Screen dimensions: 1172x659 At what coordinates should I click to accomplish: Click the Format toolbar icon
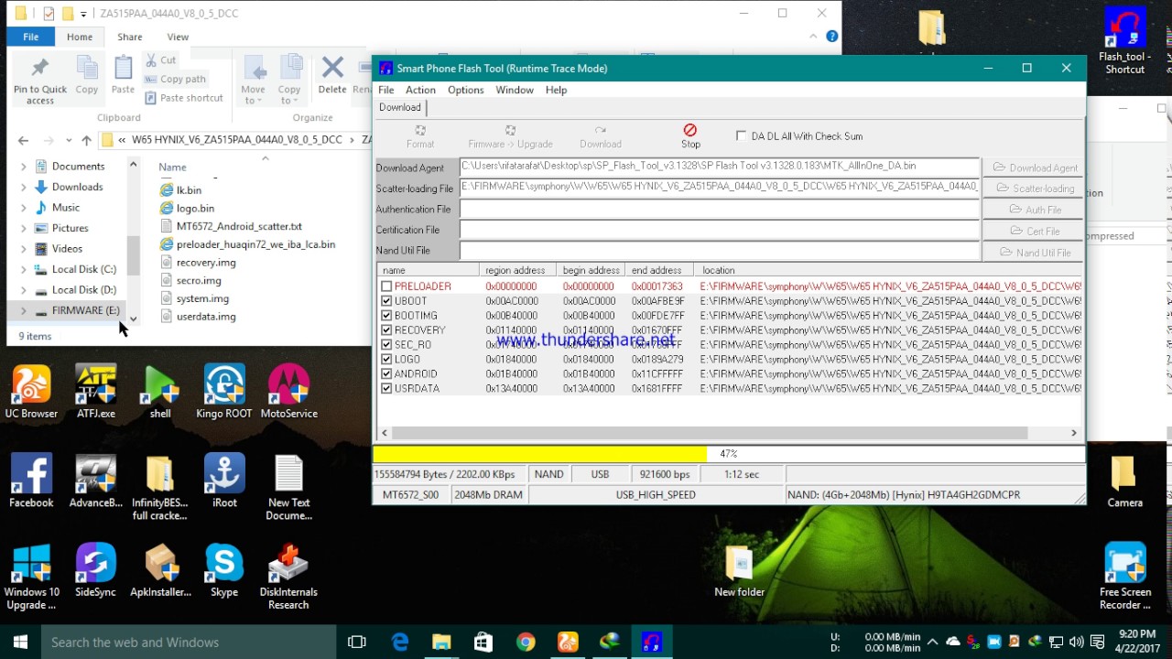[420, 136]
